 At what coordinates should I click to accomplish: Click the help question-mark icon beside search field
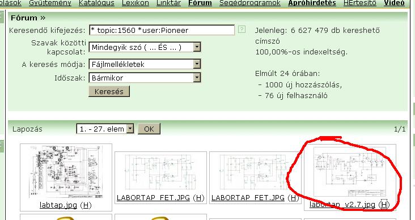click(x=242, y=29)
